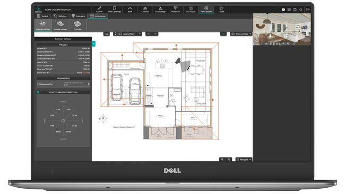Viewport: 345px width, 194px height.
Task: Open the Furnishings tool
Action: coord(160,10)
